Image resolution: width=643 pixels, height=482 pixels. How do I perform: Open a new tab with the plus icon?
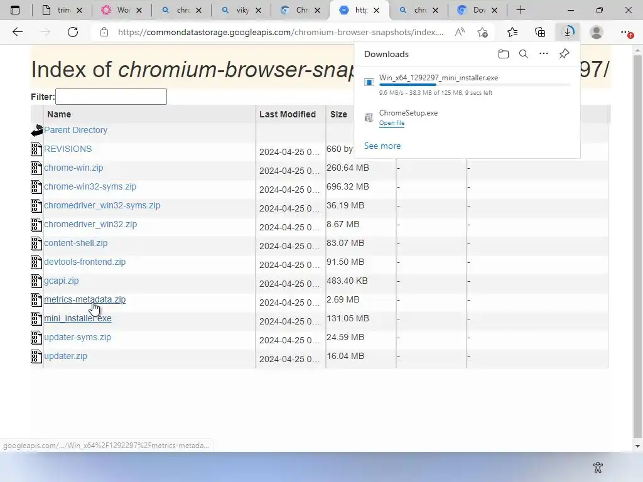pos(521,10)
